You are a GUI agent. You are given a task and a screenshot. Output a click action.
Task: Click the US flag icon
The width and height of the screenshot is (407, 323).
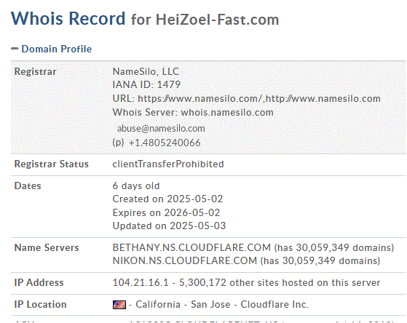(119, 305)
